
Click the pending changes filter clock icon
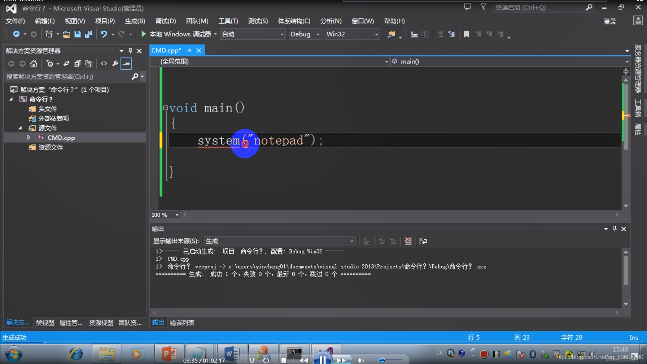pyautogui.click(x=50, y=64)
